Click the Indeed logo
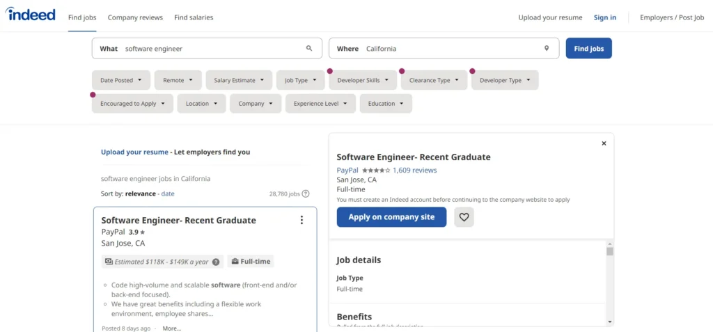This screenshot has height=332, width=713. 31,15
